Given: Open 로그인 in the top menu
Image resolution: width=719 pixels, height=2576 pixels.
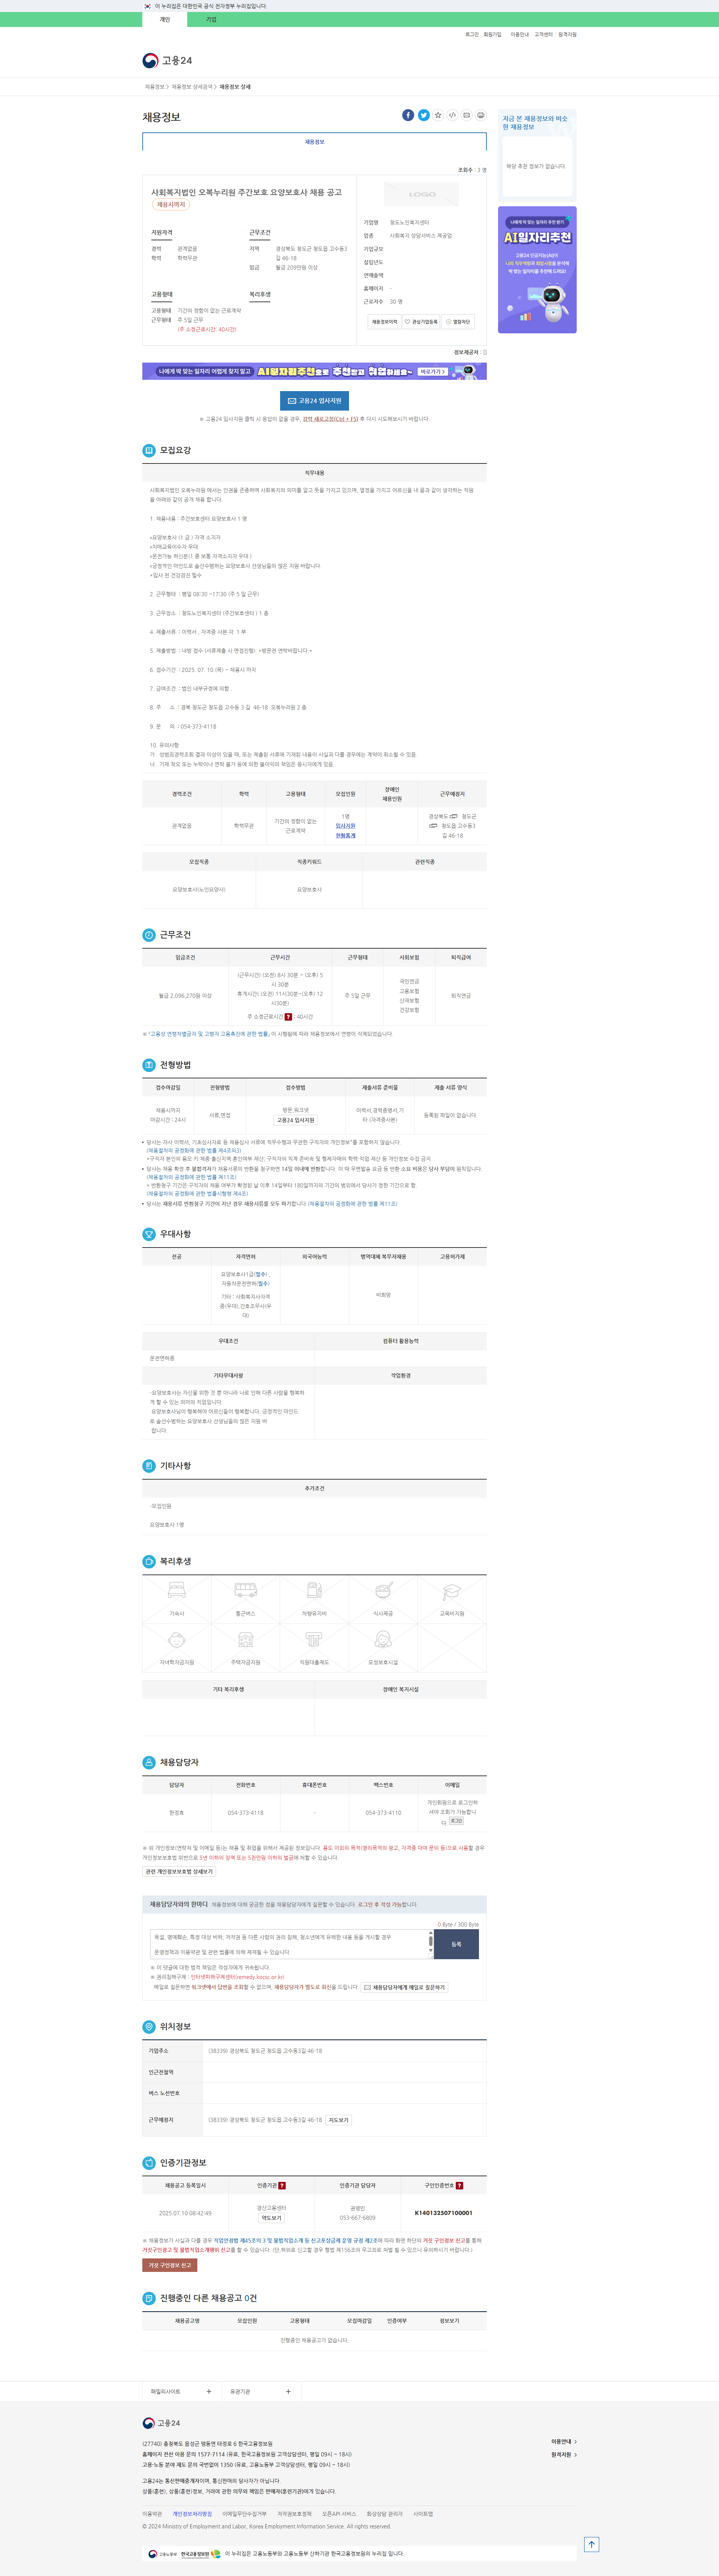Looking at the screenshot, I should tap(471, 34).
